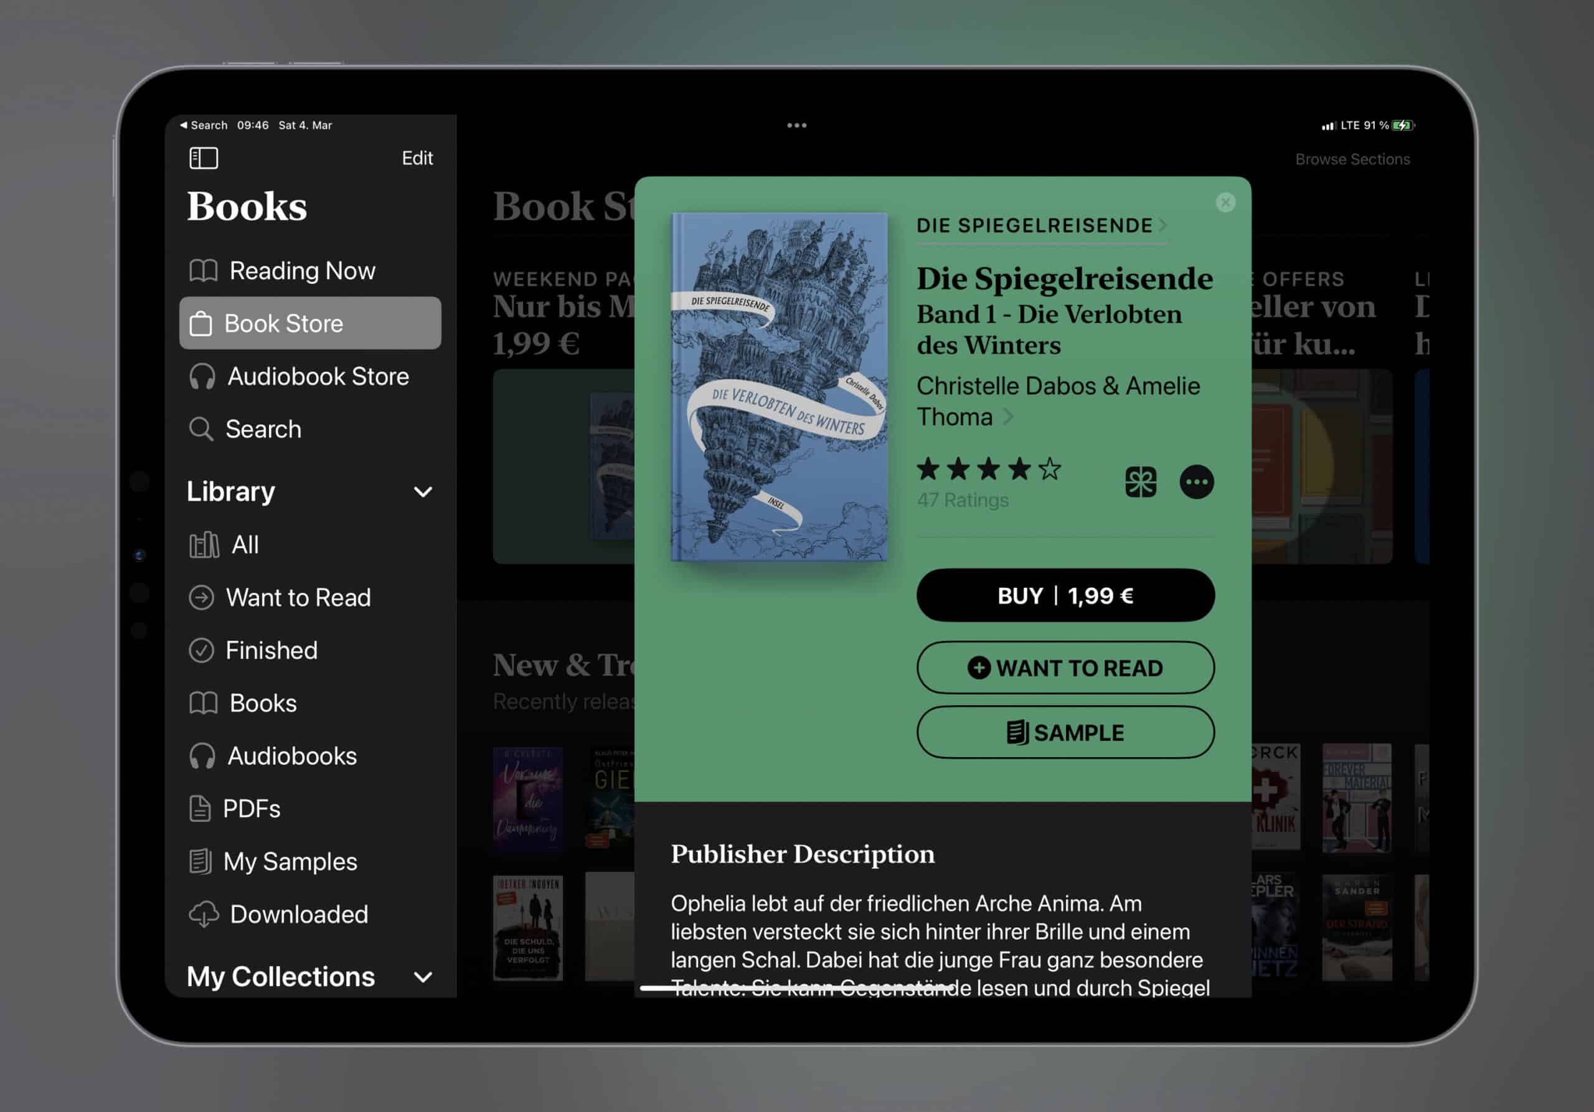Open author Christelle Dabos & Amelie Thoma
The image size is (1594, 1112).
[1058, 401]
